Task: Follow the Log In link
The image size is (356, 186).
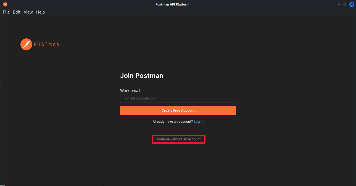Action: tap(199, 122)
